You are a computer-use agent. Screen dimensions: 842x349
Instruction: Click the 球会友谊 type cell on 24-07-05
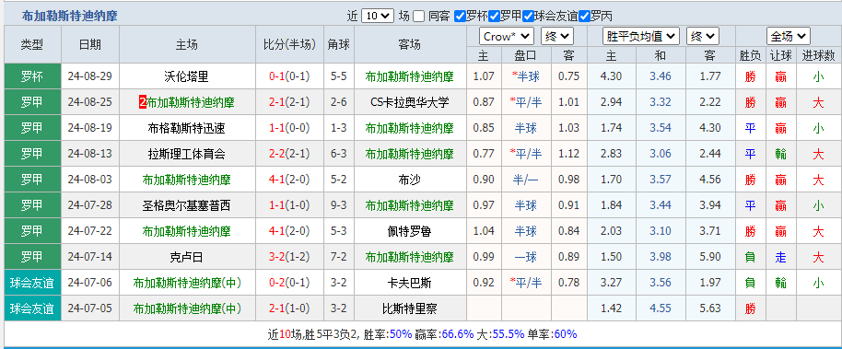tap(32, 308)
